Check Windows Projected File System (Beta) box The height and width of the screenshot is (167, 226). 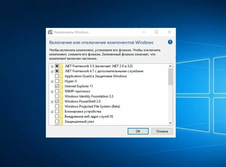tap(57, 106)
